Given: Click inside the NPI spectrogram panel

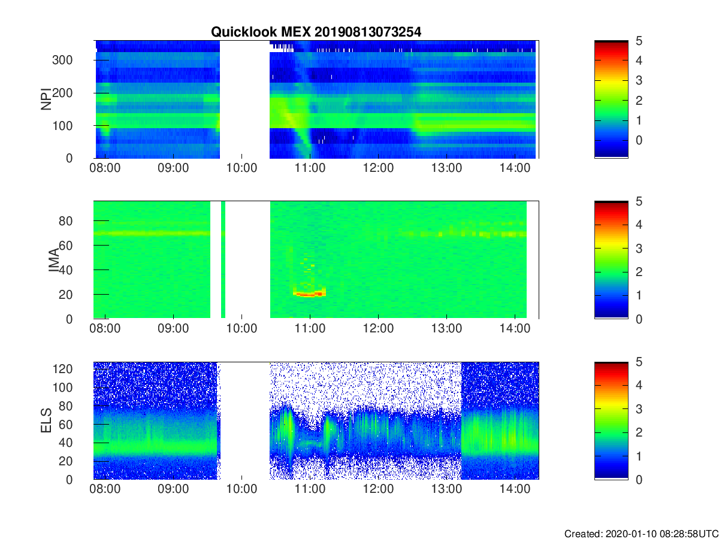Looking at the screenshot, I should (316, 99).
